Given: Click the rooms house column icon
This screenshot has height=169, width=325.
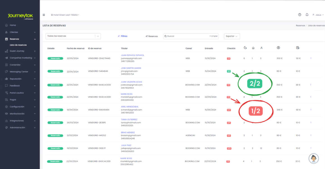Looking at the screenshot, I should [x=253, y=48].
